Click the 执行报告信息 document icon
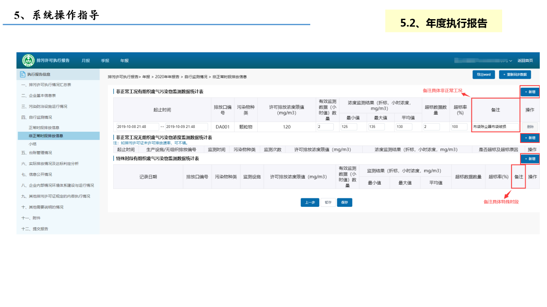Screen dimensions: 547x307 (23, 74)
